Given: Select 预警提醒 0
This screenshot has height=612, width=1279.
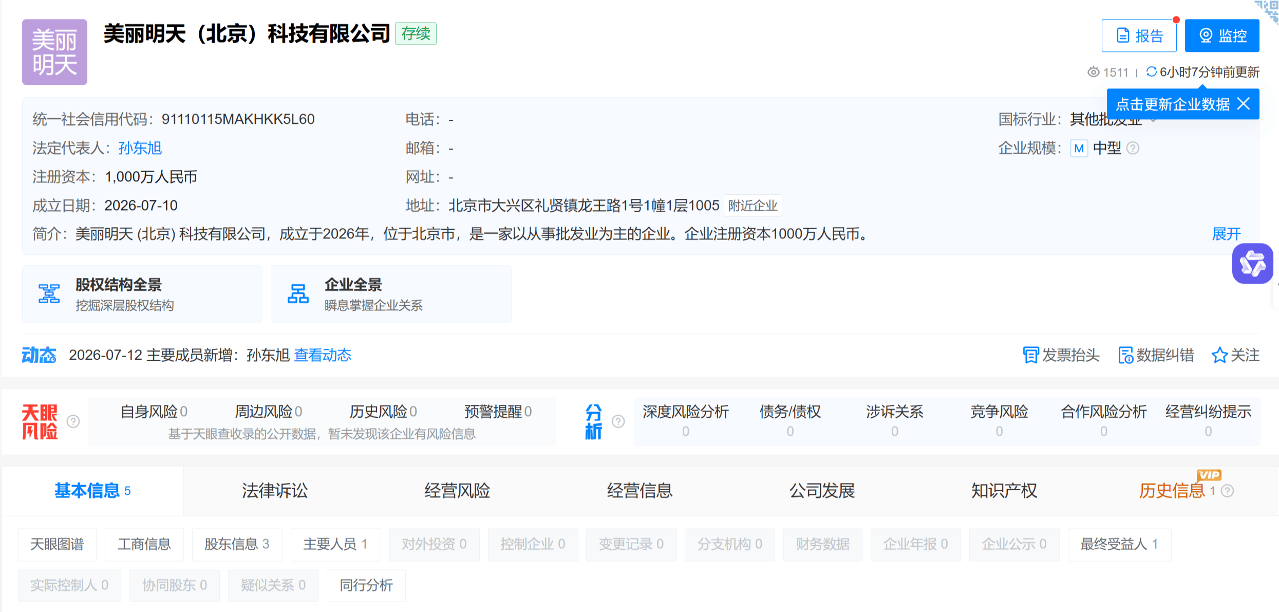Looking at the screenshot, I should click(x=498, y=412).
